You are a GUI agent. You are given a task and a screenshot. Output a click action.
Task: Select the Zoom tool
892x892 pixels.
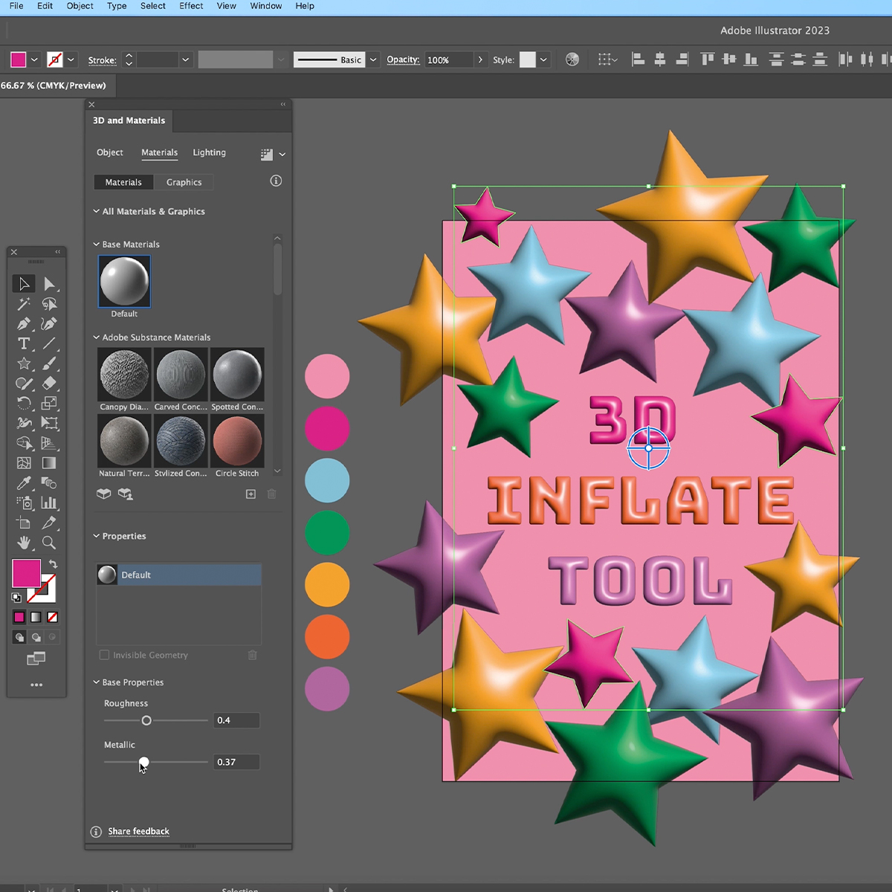click(49, 543)
